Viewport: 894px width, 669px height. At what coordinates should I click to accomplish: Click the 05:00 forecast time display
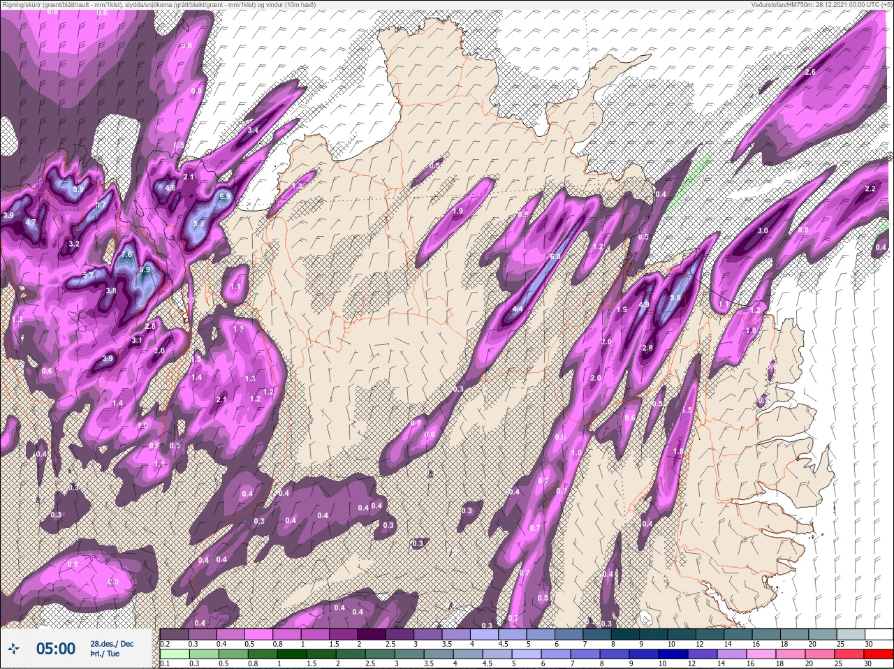click(55, 649)
